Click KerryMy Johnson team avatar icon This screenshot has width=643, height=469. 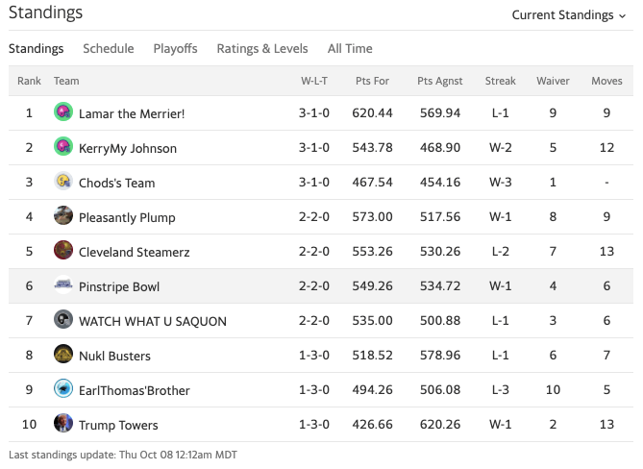(63, 147)
